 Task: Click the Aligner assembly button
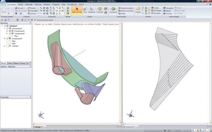(168, 10)
